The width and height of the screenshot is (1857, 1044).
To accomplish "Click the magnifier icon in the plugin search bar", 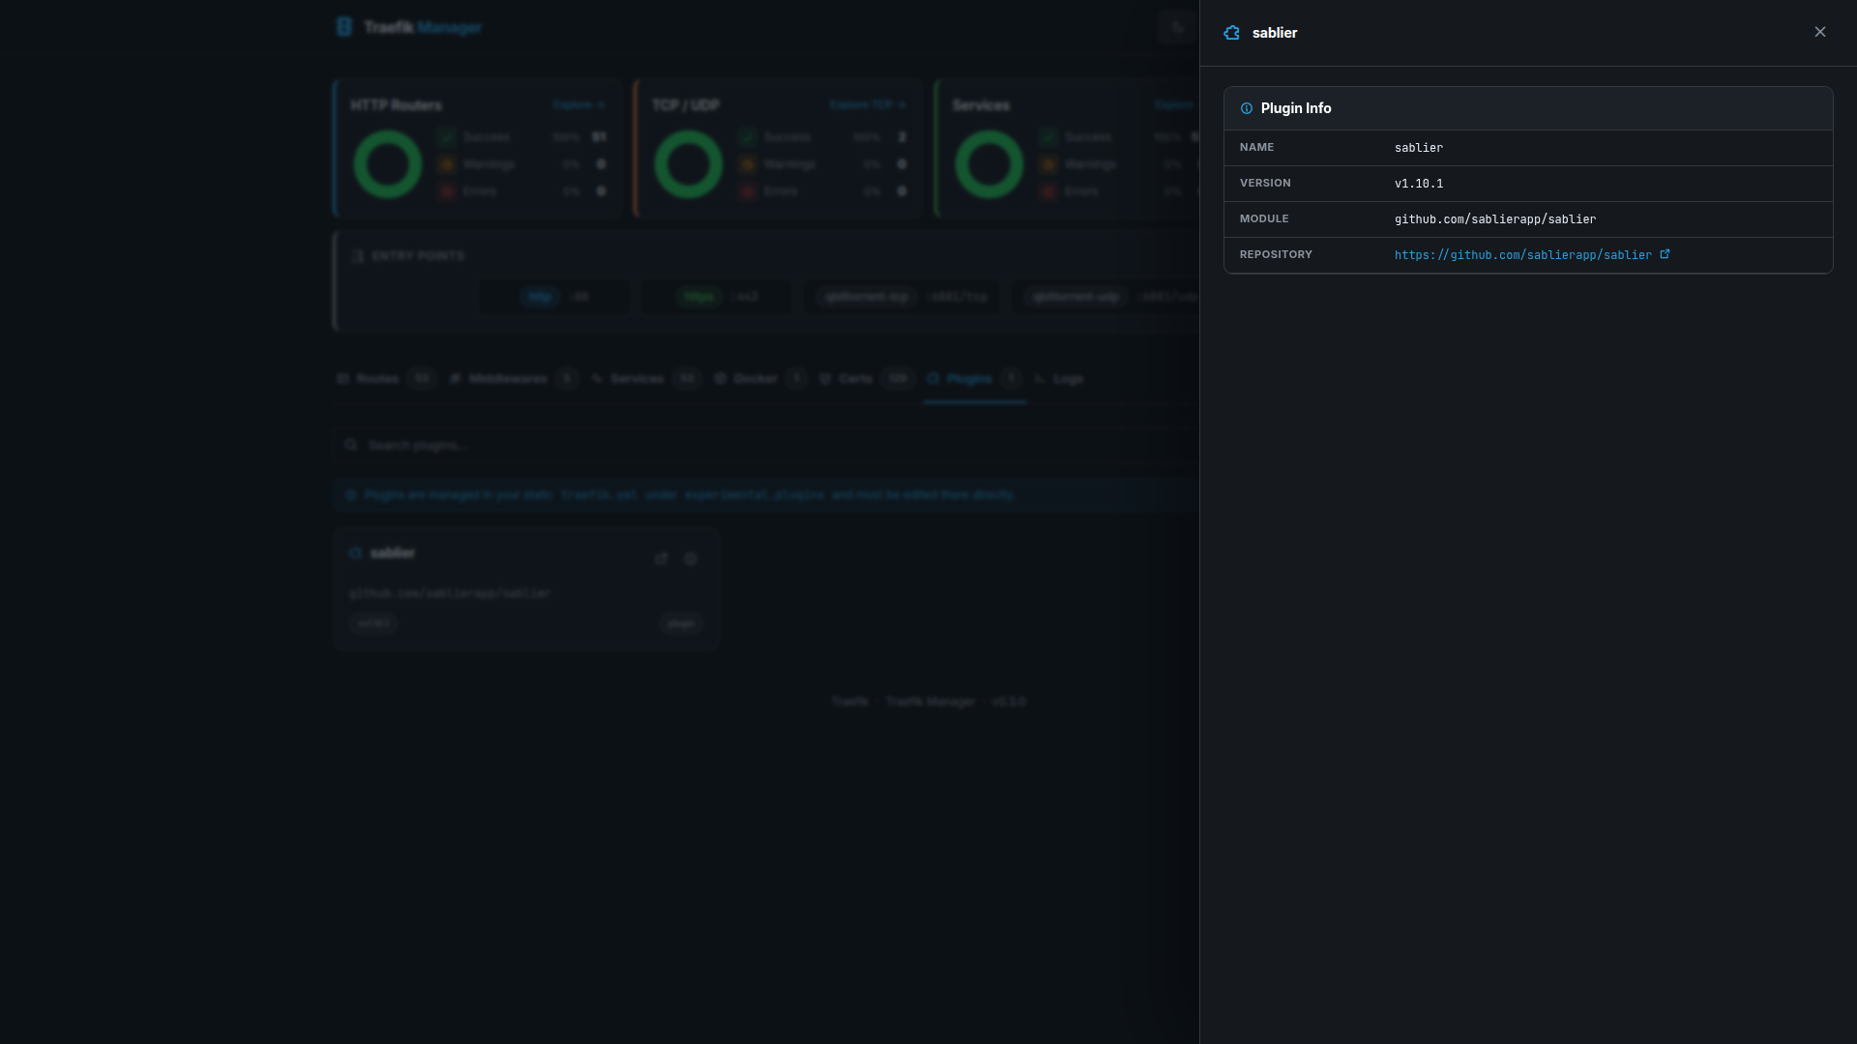I will click(351, 445).
